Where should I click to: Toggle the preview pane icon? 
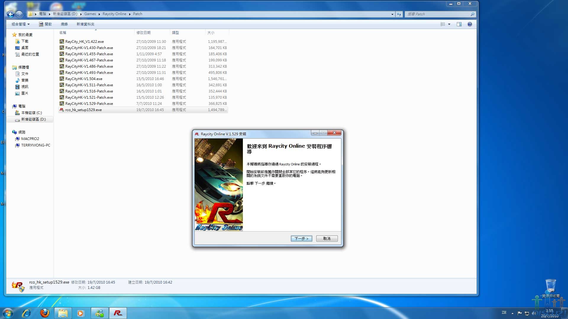459,24
